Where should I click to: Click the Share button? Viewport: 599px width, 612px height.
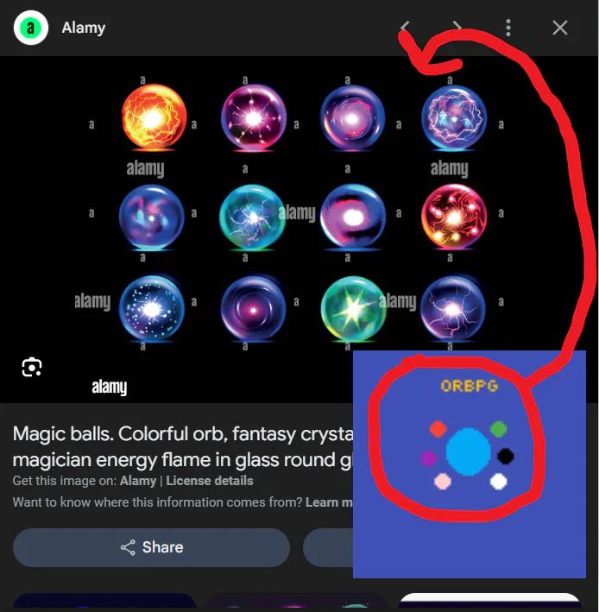[151, 547]
